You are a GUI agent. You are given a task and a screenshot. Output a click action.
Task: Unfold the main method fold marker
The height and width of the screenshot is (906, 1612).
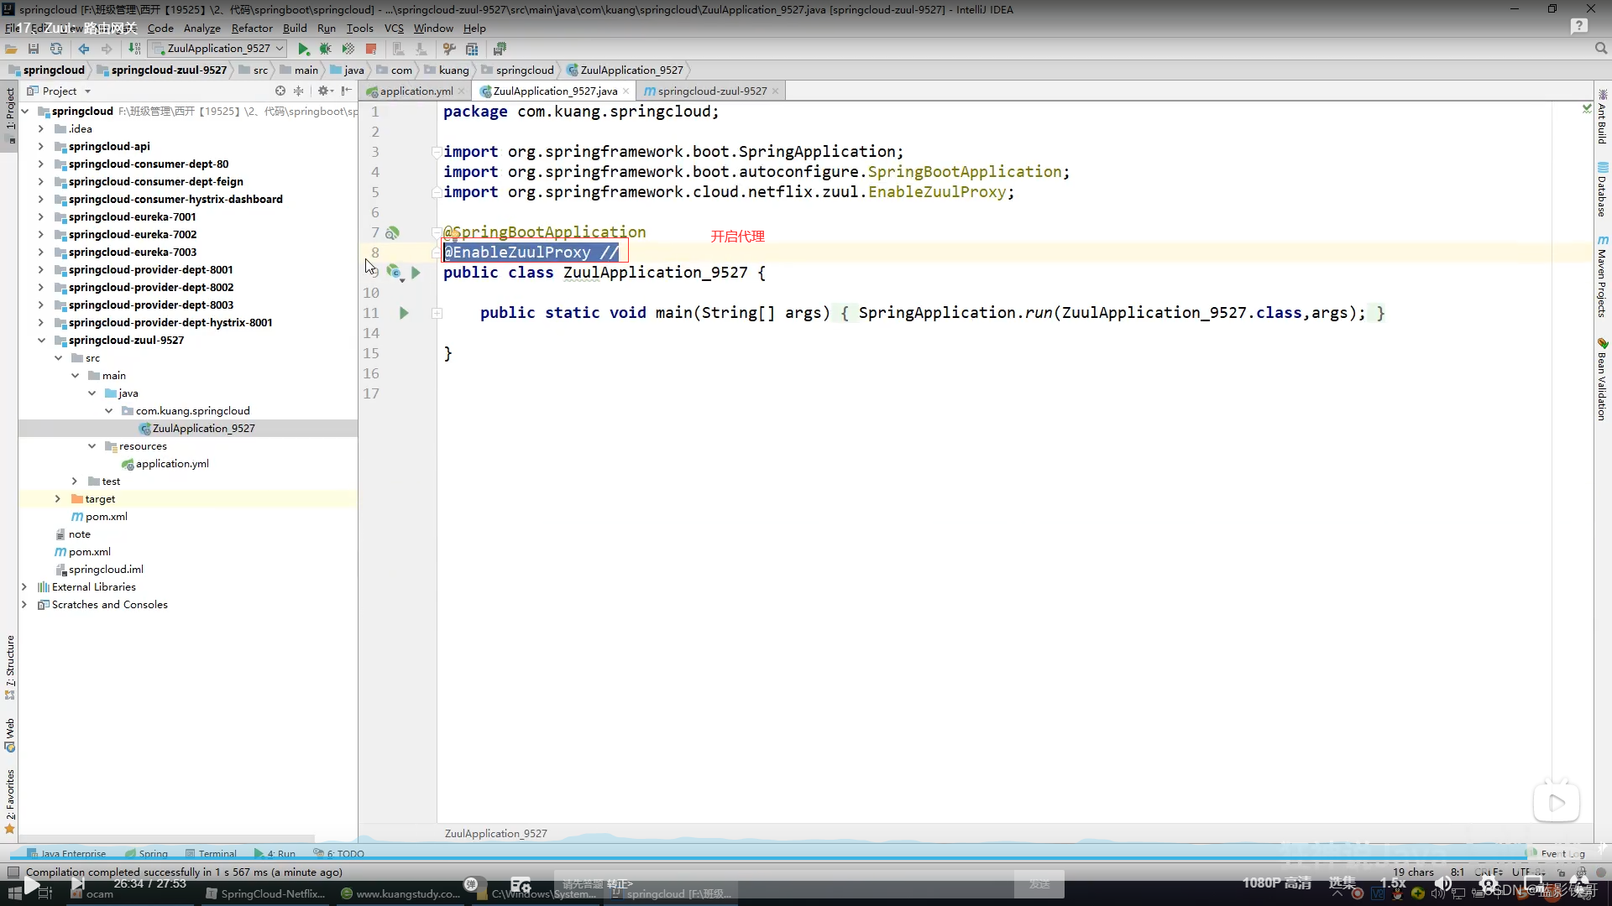(437, 313)
